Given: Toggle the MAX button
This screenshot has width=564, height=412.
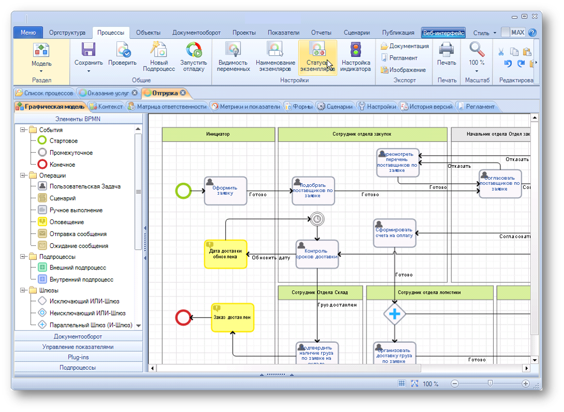Looking at the screenshot, I should pyautogui.click(x=513, y=33).
